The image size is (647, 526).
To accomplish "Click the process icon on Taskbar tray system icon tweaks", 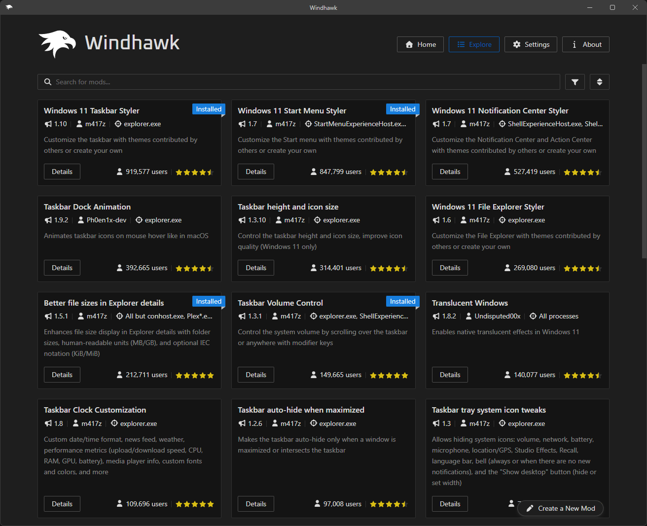I will click(x=502, y=423).
